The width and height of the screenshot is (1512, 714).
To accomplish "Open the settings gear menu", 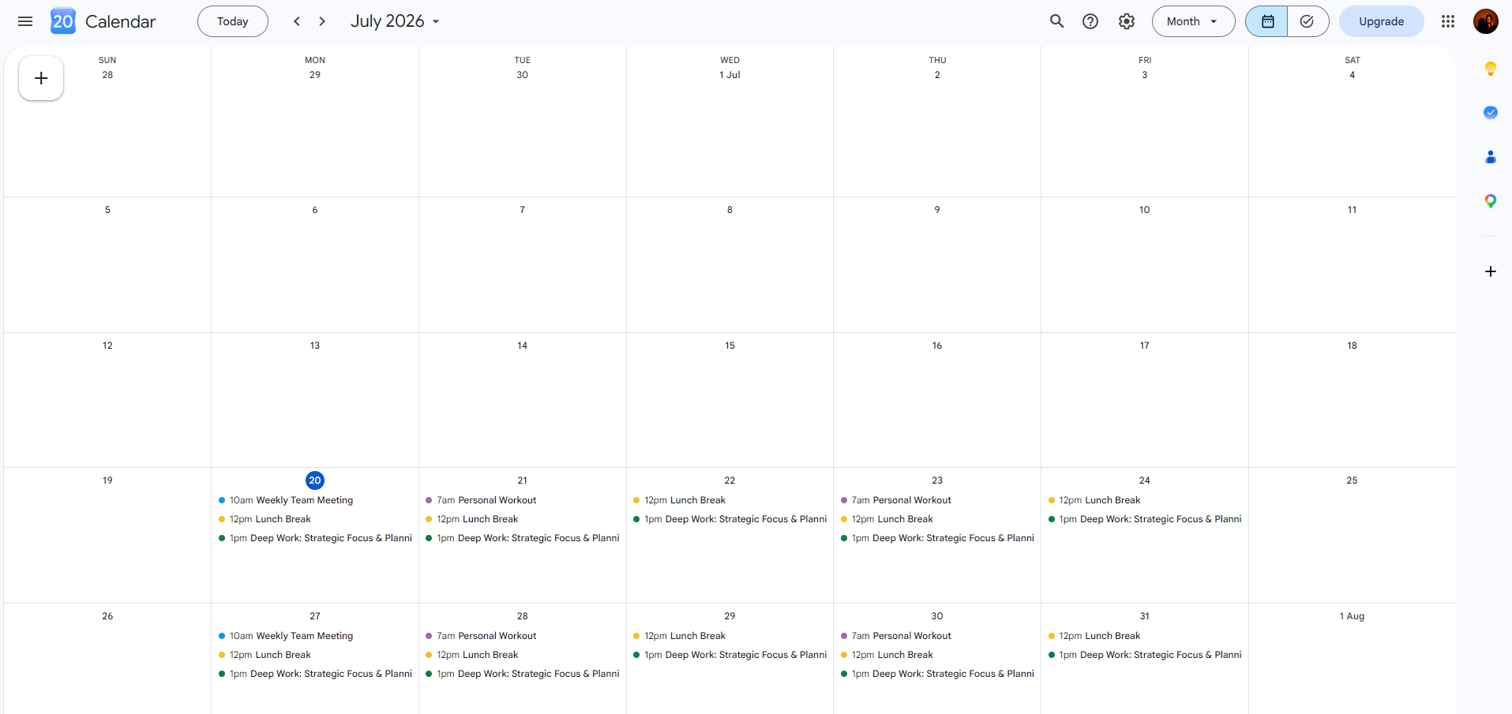I will (1127, 21).
